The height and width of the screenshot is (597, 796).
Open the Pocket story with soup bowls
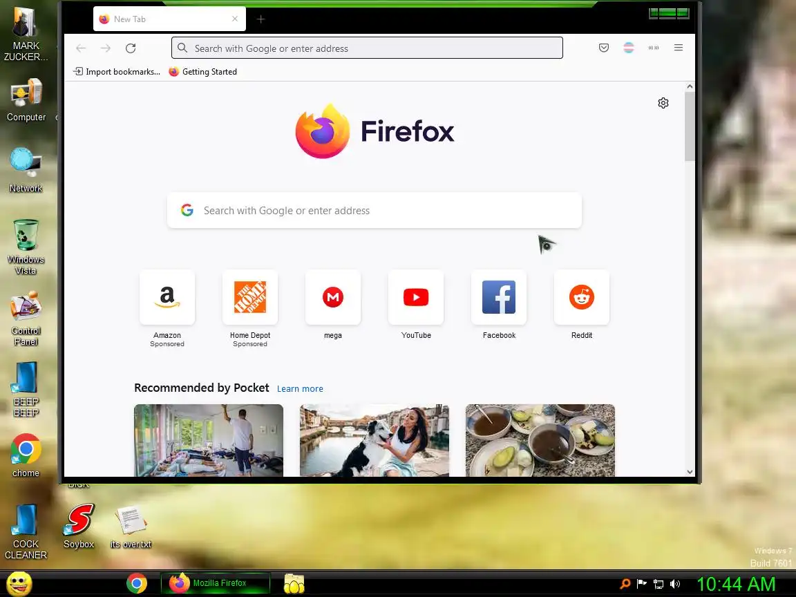click(540, 440)
